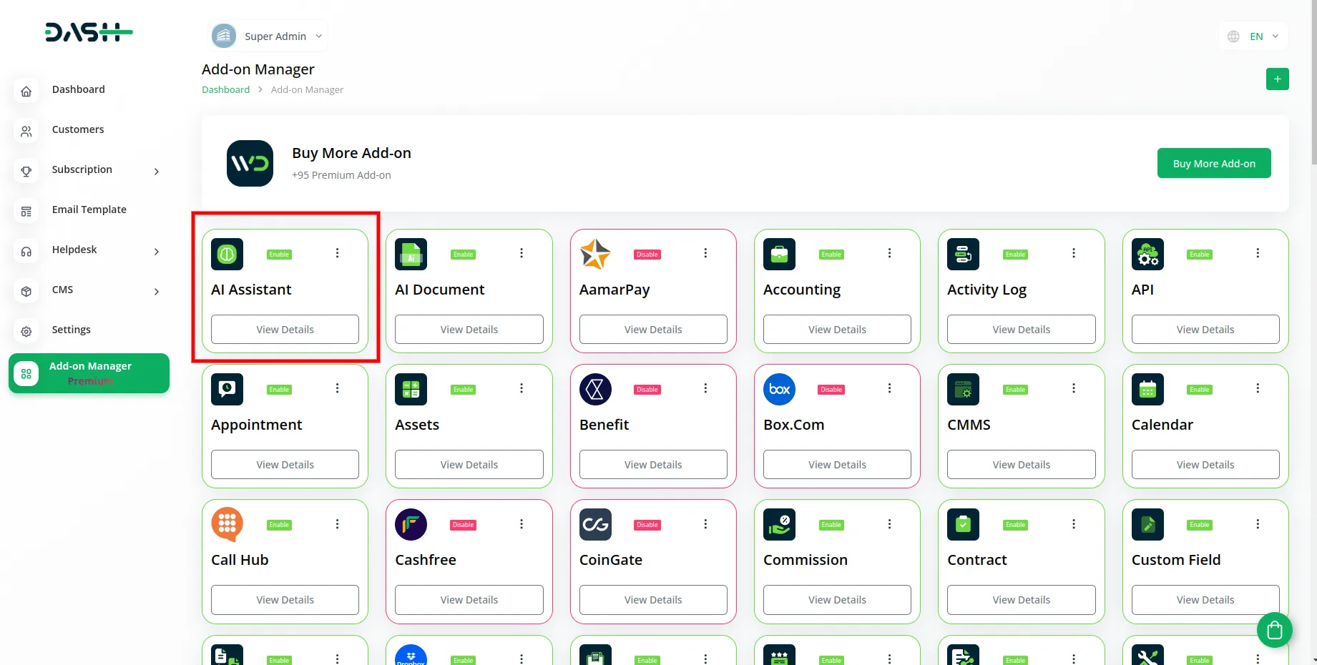
Task: Click View Details for Box.Com
Action: coord(837,465)
